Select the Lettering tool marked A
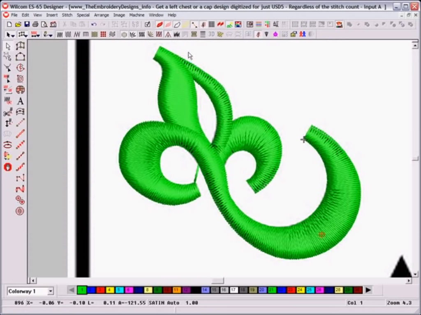This screenshot has width=421, height=315. [20, 101]
